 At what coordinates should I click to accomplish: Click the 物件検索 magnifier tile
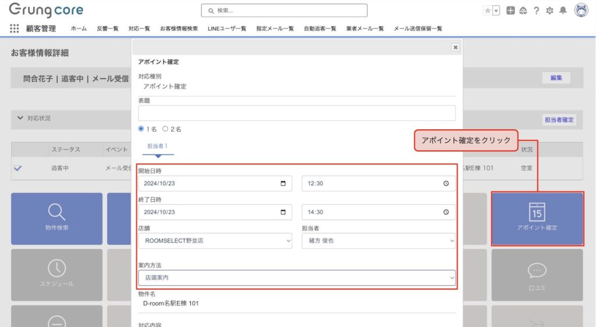(x=56, y=218)
